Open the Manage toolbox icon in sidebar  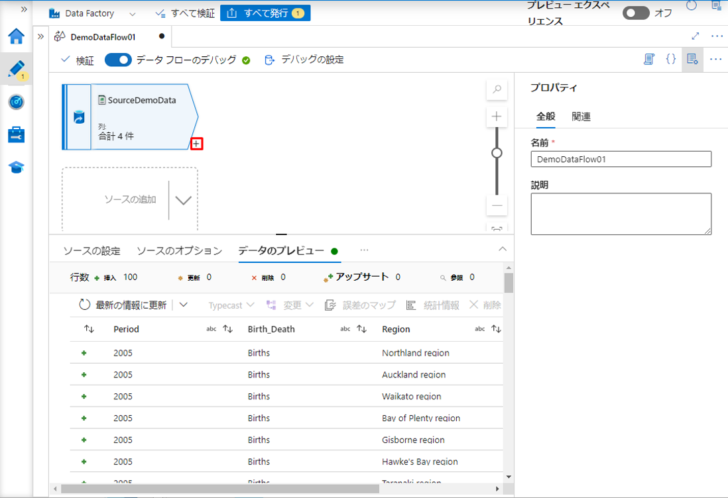pyautogui.click(x=16, y=134)
